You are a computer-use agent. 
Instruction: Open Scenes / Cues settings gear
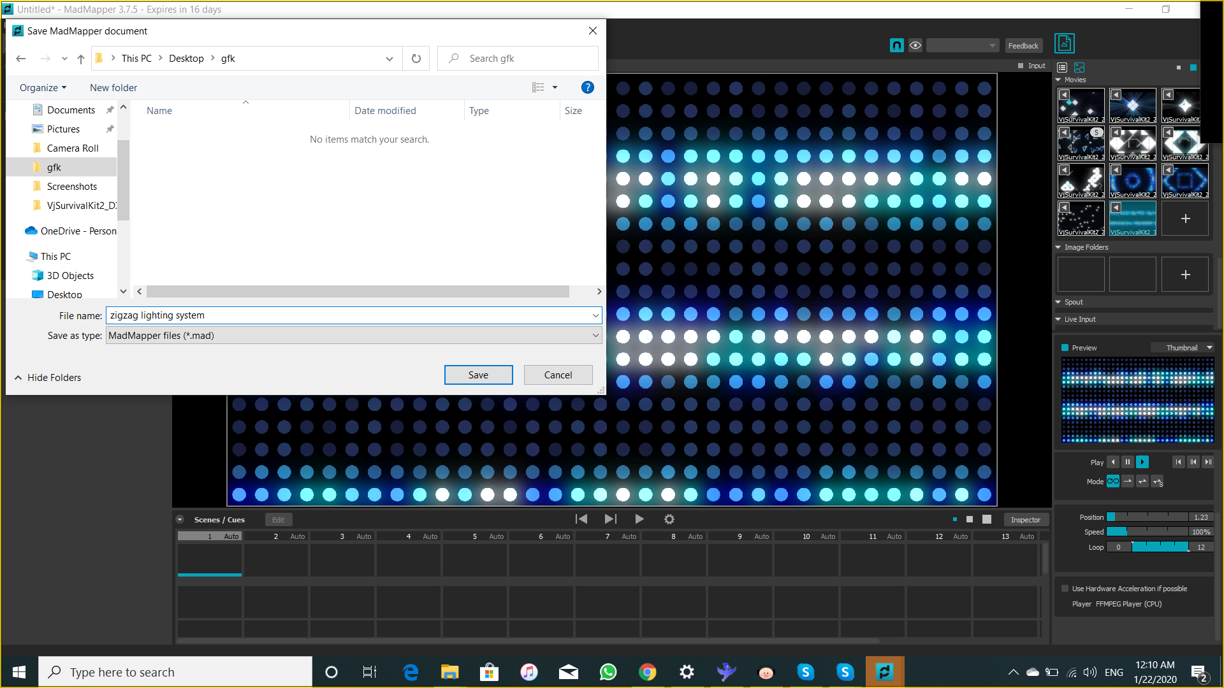[669, 519]
